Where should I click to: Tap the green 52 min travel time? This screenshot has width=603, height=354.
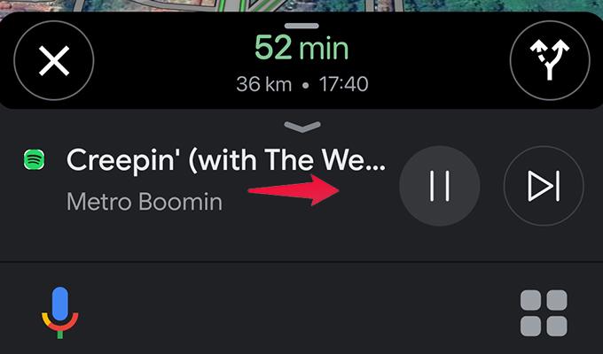pos(301,48)
